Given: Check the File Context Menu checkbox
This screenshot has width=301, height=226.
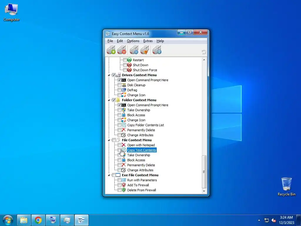Looking at the screenshot, I should [114, 140].
